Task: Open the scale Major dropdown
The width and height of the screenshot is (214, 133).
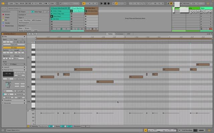Action: coord(19,64)
